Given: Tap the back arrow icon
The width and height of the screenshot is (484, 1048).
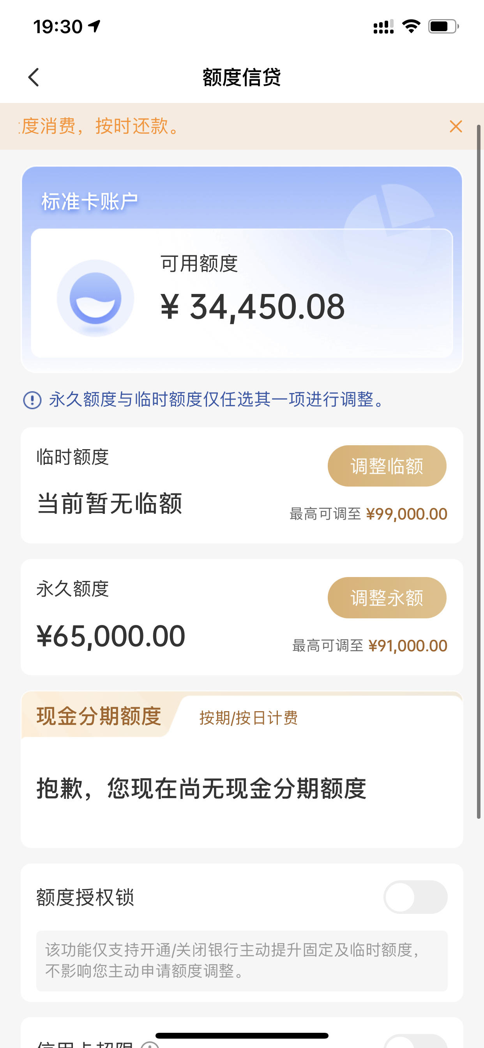Looking at the screenshot, I should tap(34, 77).
